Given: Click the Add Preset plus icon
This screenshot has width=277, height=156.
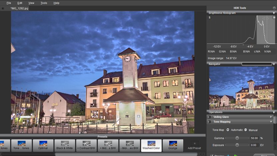Looking at the screenshot, I should coord(194,143).
